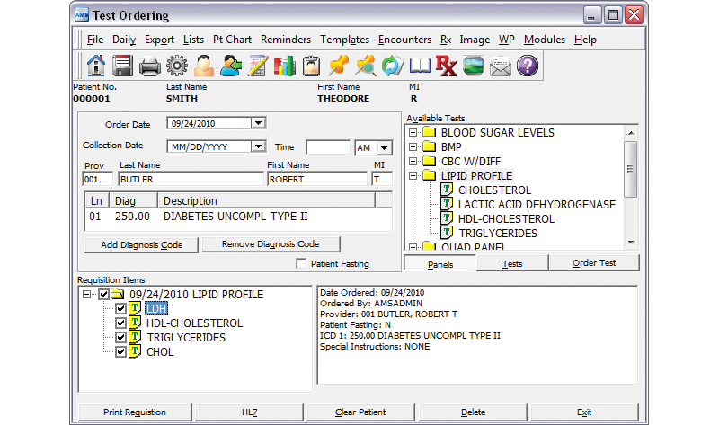
Task: Click the bar chart icon in toolbar
Action: (x=285, y=66)
